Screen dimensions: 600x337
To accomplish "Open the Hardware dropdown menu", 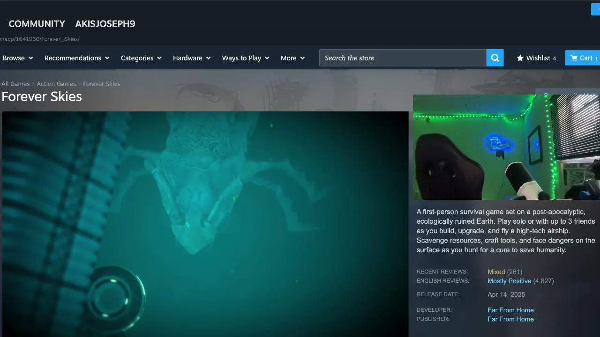I will (192, 58).
